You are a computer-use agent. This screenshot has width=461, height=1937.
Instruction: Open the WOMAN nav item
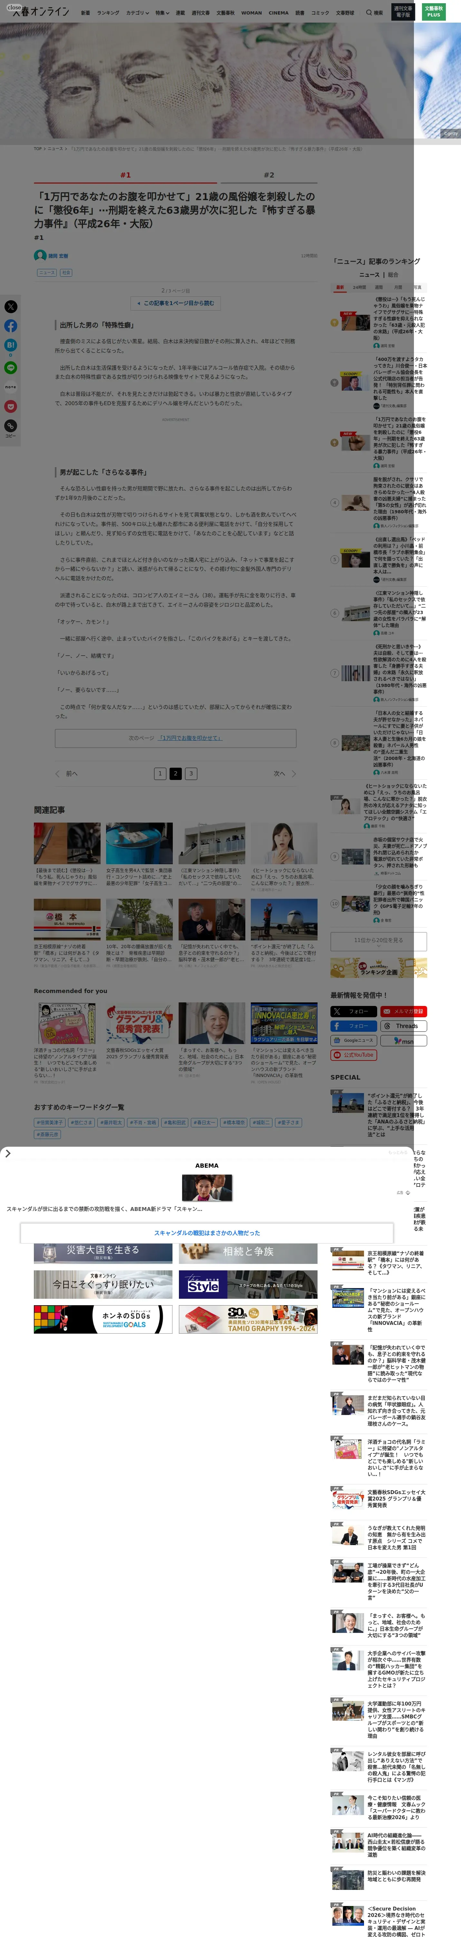coord(251,13)
